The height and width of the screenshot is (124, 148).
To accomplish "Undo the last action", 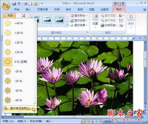I will tap(19, 4).
